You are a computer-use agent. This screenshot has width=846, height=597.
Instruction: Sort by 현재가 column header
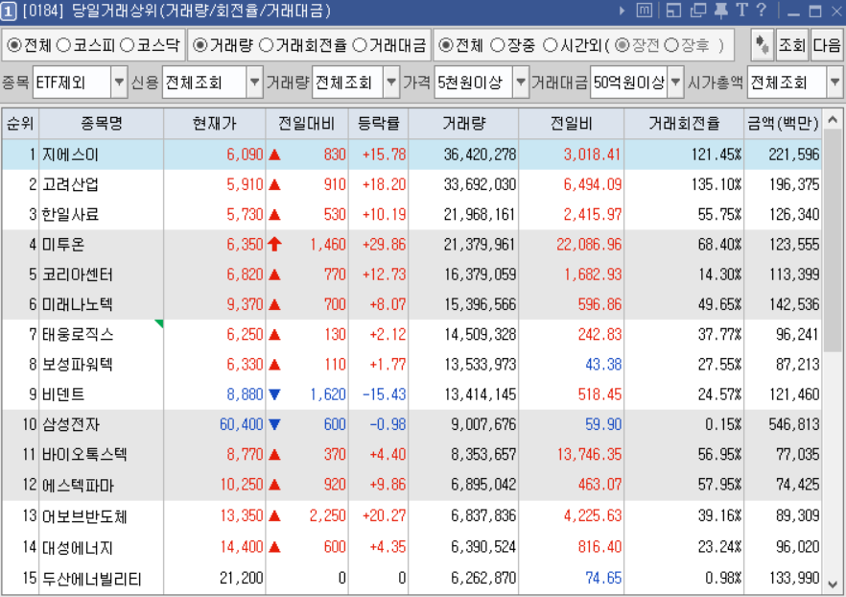(x=215, y=124)
